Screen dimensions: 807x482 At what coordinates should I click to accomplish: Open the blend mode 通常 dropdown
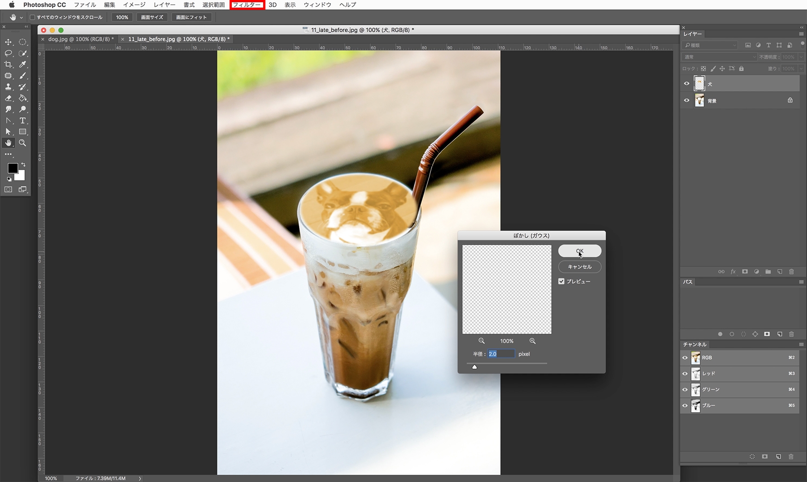pos(720,57)
